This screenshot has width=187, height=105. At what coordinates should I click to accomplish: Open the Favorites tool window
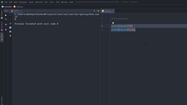tap(2, 101)
